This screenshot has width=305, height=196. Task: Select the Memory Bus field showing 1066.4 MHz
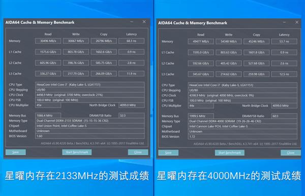pos(48,115)
